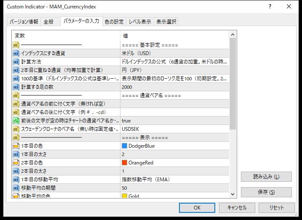
Task: Open the 円（JPY） overlay currency value
Action: point(175,70)
